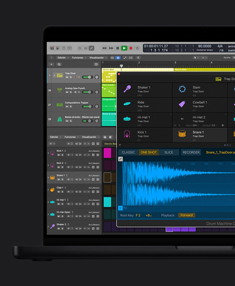This screenshot has height=286, width=235.
Task: Select the Slam pad icon
Action: (x=182, y=89)
